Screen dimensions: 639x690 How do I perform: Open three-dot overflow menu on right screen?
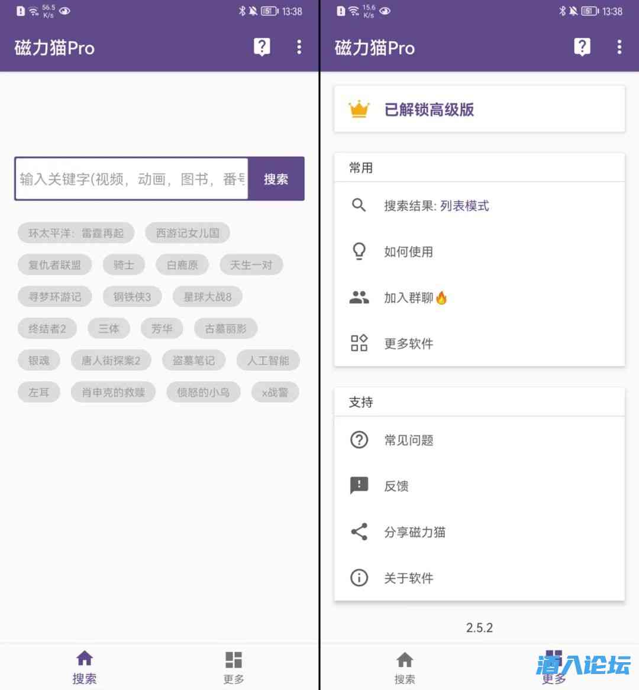[x=619, y=47]
